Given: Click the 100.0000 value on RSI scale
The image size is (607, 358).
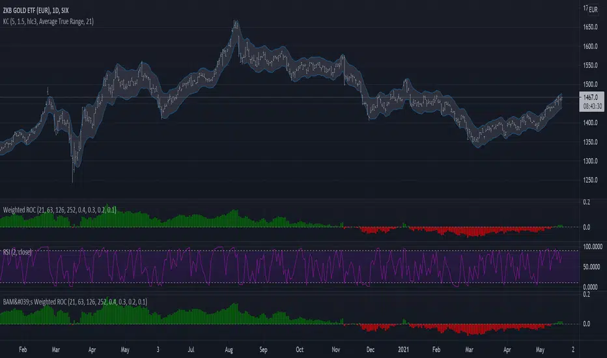Looking at the screenshot, I should click(592, 247).
